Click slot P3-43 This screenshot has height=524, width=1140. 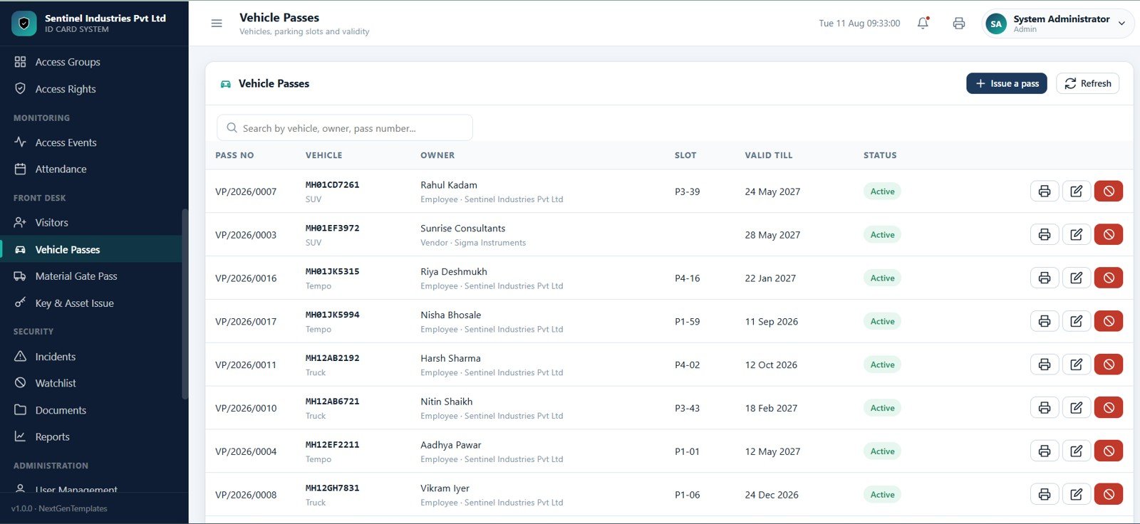(x=688, y=409)
